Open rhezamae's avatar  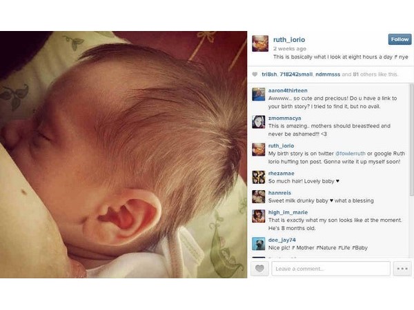(259, 177)
